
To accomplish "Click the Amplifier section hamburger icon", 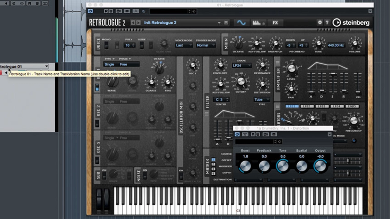I will pyautogui.click(x=278, y=63).
